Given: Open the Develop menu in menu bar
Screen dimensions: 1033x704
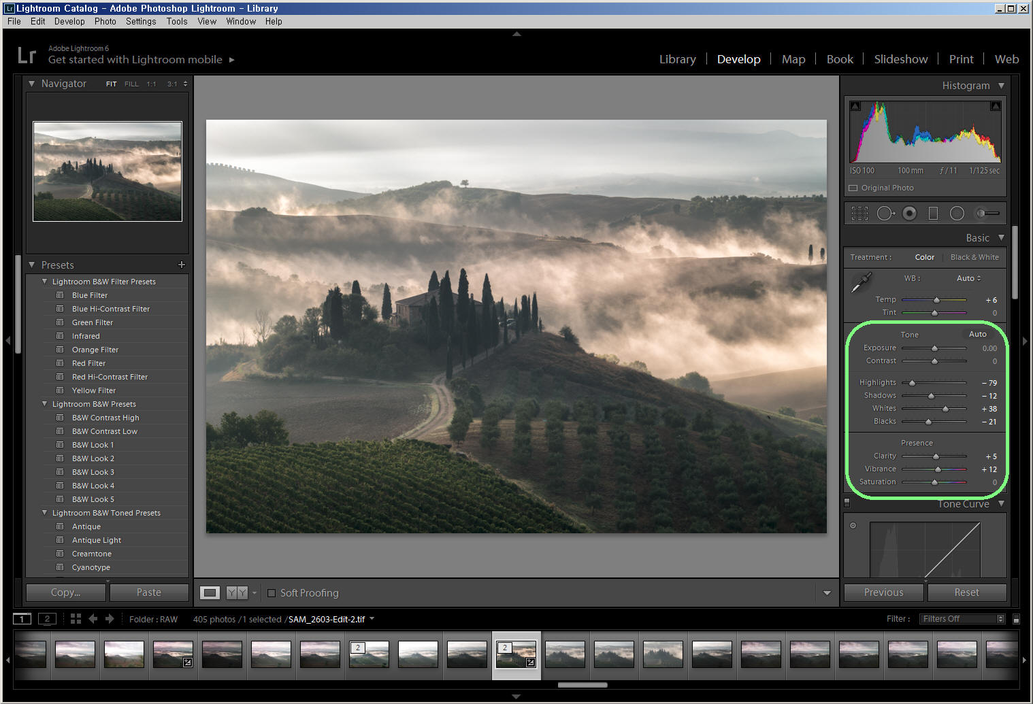Looking at the screenshot, I should [69, 21].
